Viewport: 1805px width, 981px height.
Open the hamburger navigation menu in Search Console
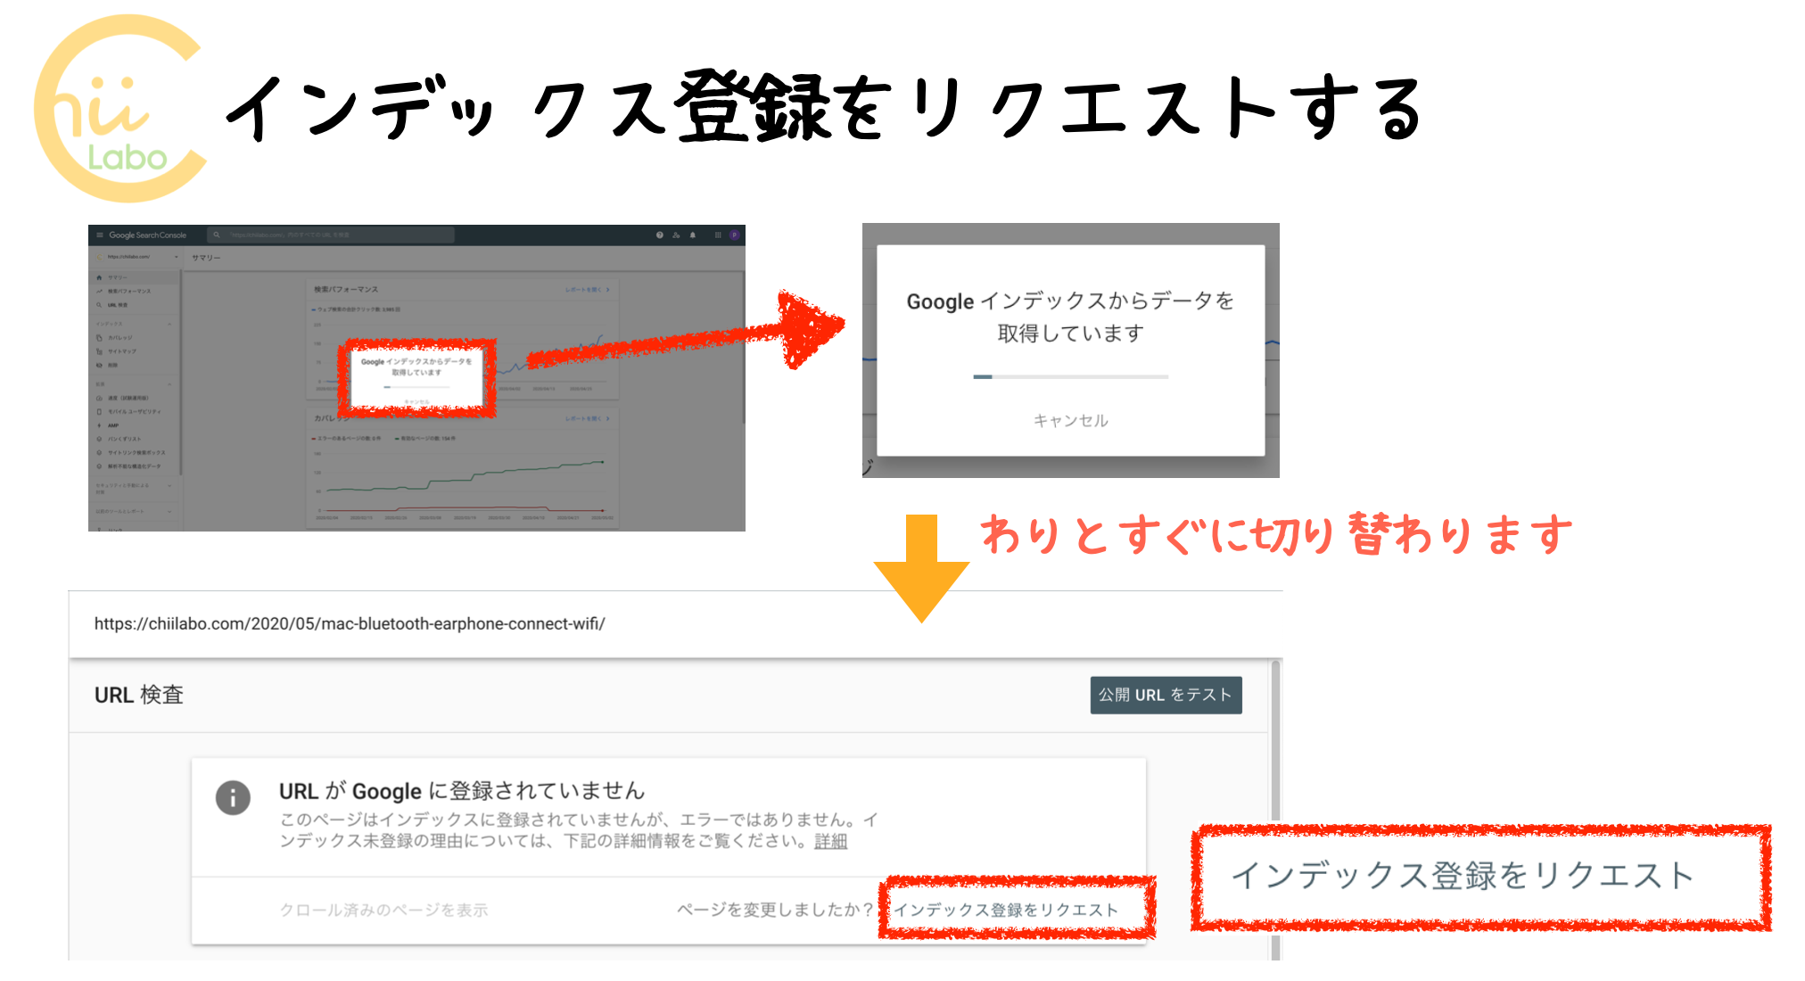(x=100, y=235)
